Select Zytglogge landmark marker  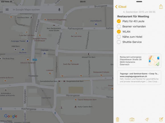point(44,53)
